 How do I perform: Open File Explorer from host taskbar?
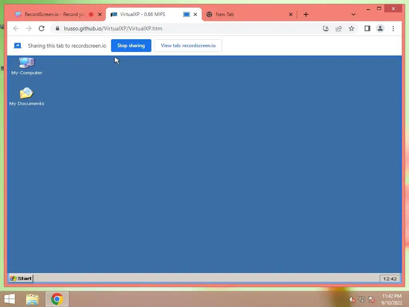click(32, 299)
